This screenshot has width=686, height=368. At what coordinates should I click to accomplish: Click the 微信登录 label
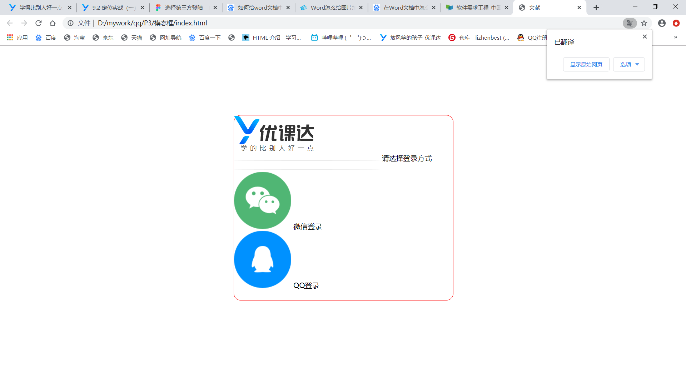(308, 227)
